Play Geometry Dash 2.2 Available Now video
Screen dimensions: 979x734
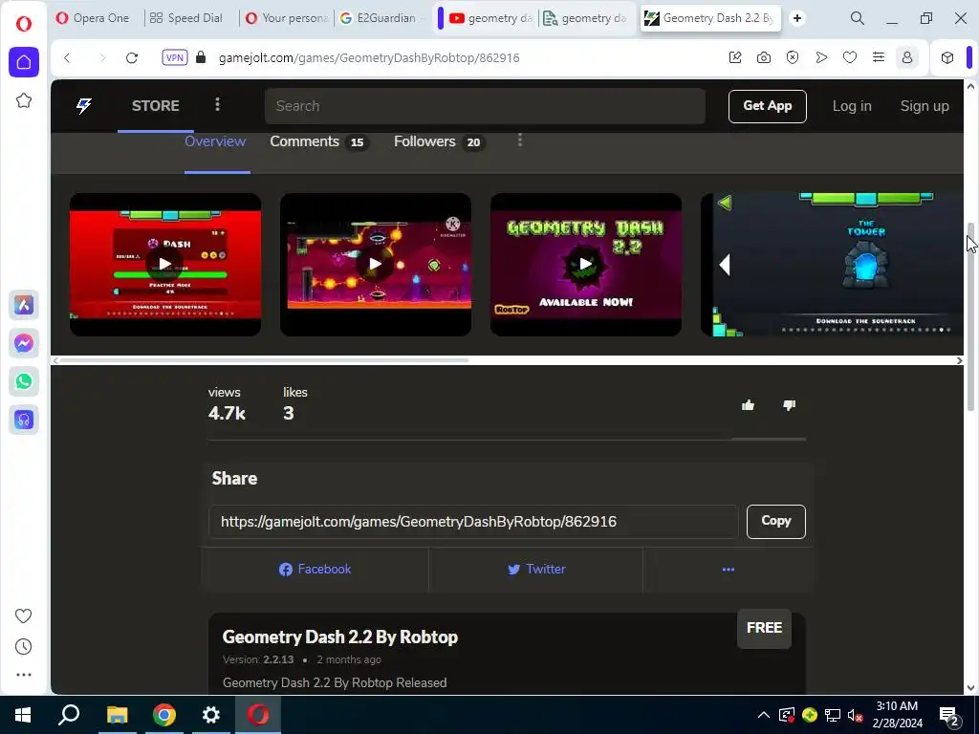[x=586, y=264]
